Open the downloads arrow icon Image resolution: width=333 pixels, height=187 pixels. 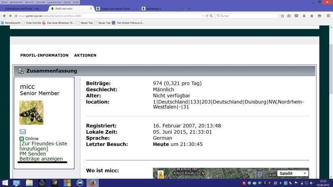coord(304,16)
